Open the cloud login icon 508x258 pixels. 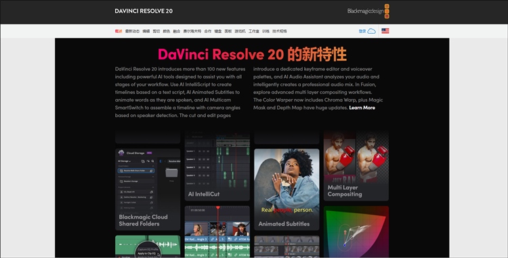[372, 31]
